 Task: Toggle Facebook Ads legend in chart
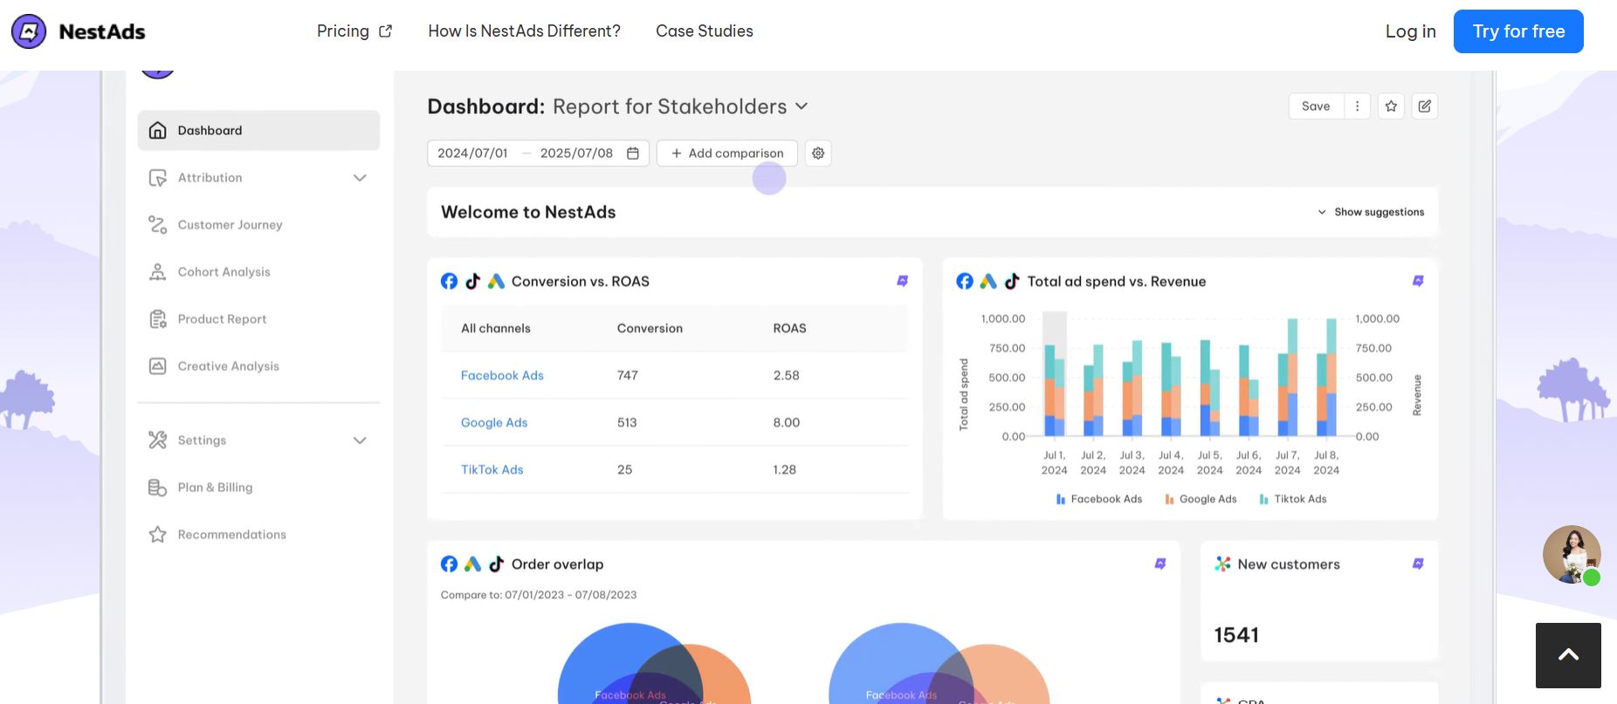click(x=1098, y=499)
